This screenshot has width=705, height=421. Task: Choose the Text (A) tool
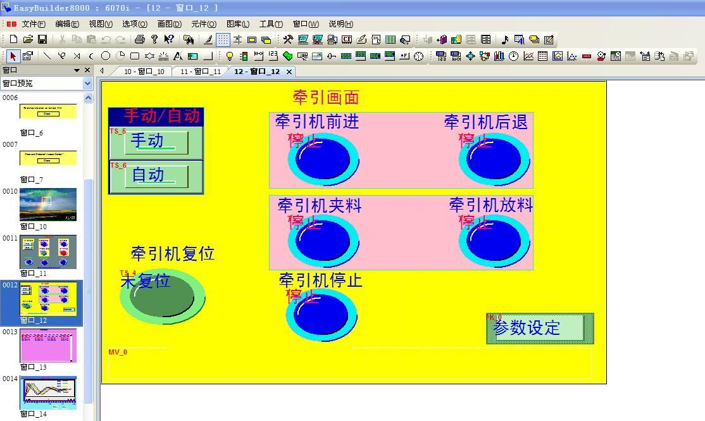[178, 56]
